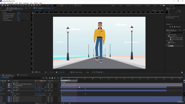Open the Layer menu
The height and width of the screenshot is (104, 185).
click(16, 3)
